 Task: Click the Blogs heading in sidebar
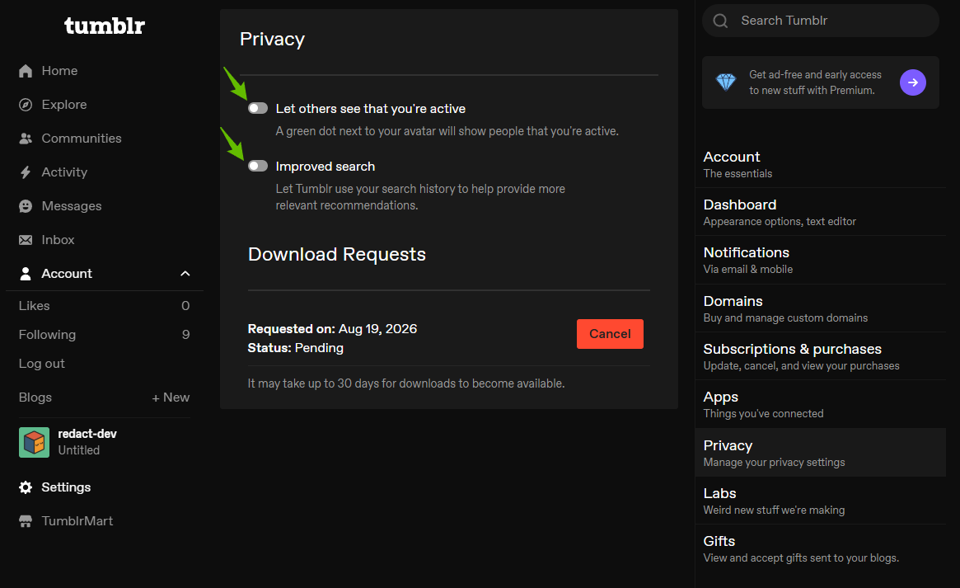35,397
